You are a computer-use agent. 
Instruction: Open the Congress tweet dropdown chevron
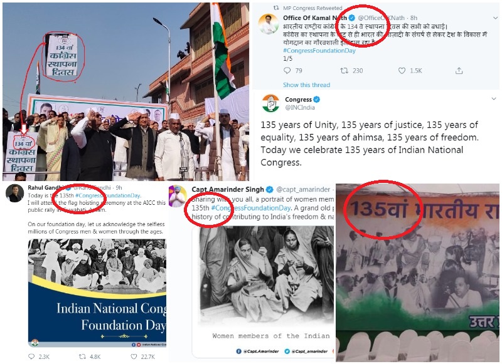pos(494,99)
